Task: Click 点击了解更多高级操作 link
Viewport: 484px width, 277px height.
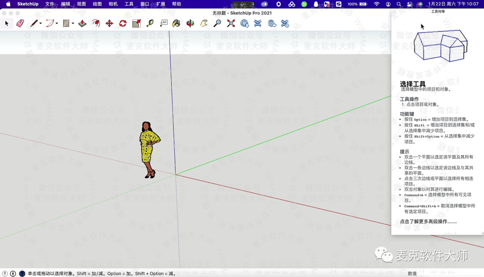Action: 428,222
